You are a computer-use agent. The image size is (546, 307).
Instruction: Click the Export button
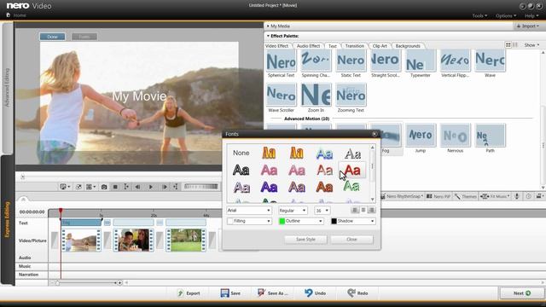189,293
